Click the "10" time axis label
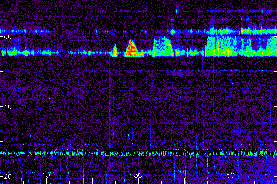Image resolution: width=277 pixels, height=184 pixels. pyautogui.click(x=46, y=175)
